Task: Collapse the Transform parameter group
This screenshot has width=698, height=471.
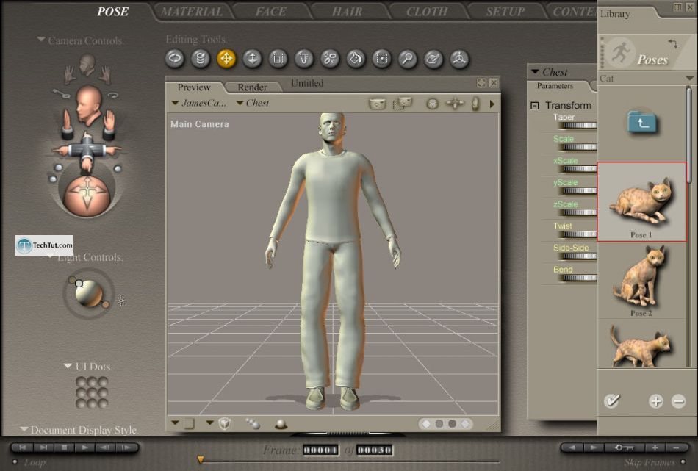Action: point(535,106)
